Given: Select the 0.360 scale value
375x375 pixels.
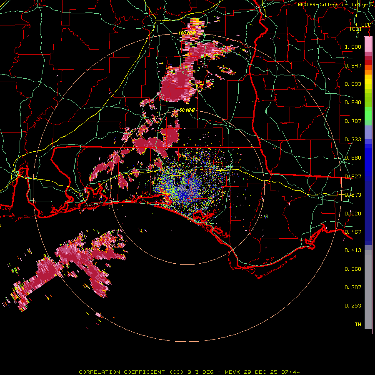Looking at the screenshot, I should 353,269.
